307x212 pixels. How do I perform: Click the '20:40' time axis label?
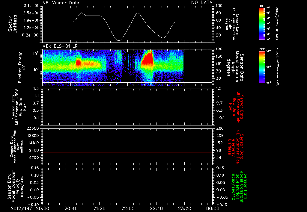[x=71, y=208]
